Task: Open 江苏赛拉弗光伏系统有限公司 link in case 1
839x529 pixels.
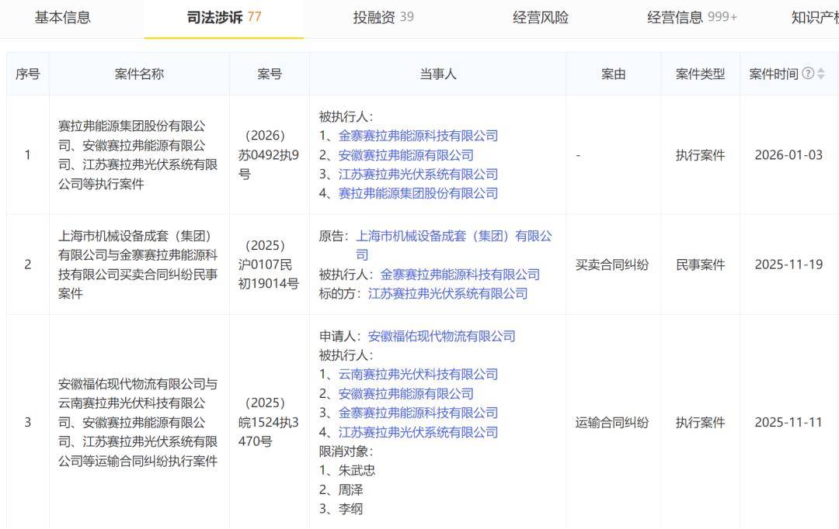Action: point(418,175)
